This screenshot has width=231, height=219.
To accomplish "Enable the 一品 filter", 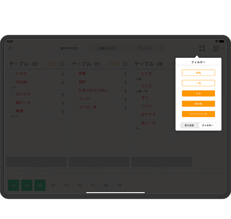I will point(198,83).
